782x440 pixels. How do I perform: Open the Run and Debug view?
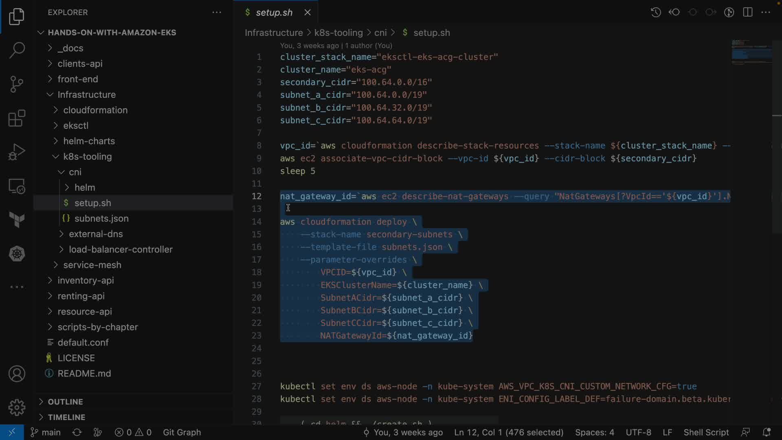pos(17,152)
